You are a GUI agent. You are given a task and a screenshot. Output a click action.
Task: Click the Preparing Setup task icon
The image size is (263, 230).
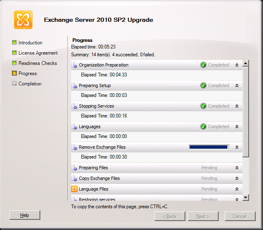pos(74,85)
